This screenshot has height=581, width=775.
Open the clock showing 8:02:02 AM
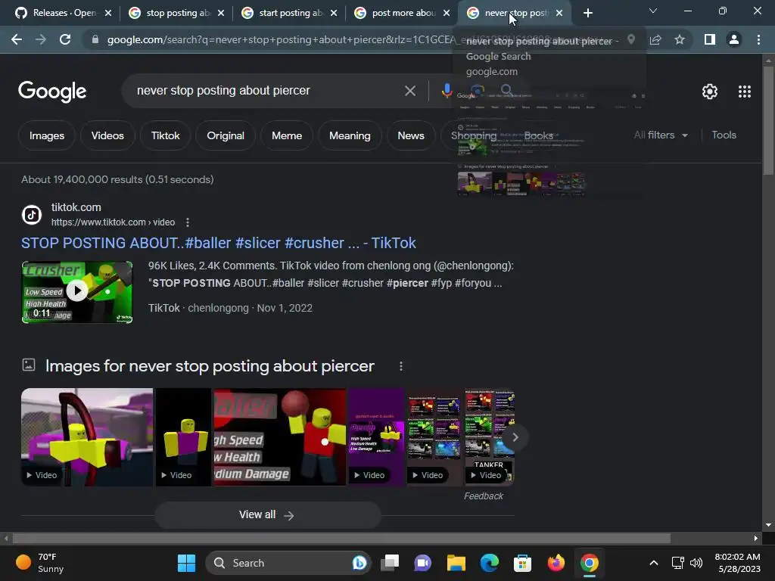[737, 563]
